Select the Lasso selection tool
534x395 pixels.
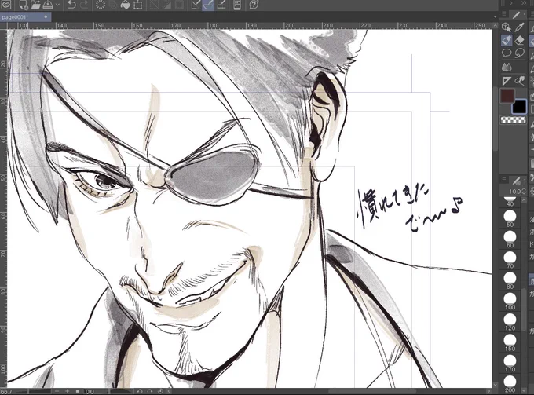520,53
